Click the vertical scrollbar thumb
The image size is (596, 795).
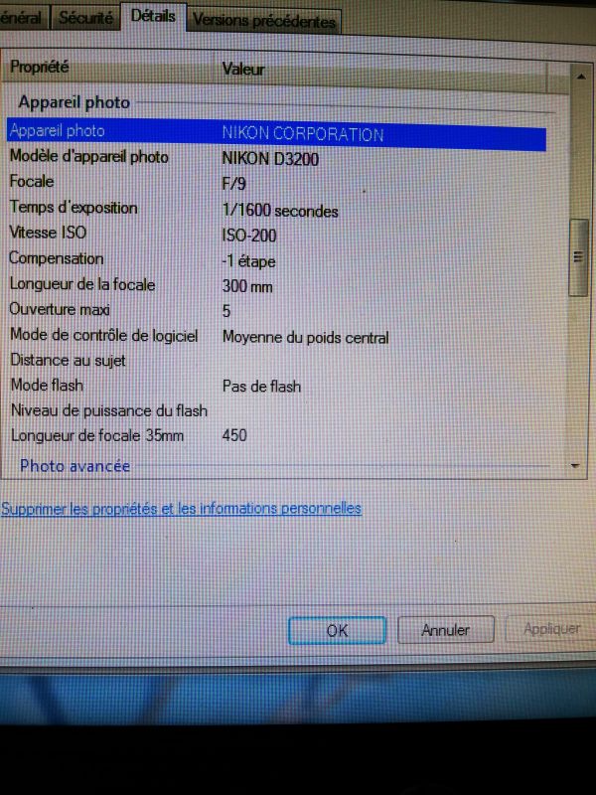click(x=578, y=257)
